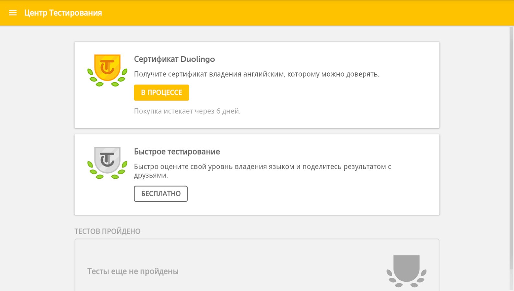Click the certificate description about trusted English

(256, 74)
